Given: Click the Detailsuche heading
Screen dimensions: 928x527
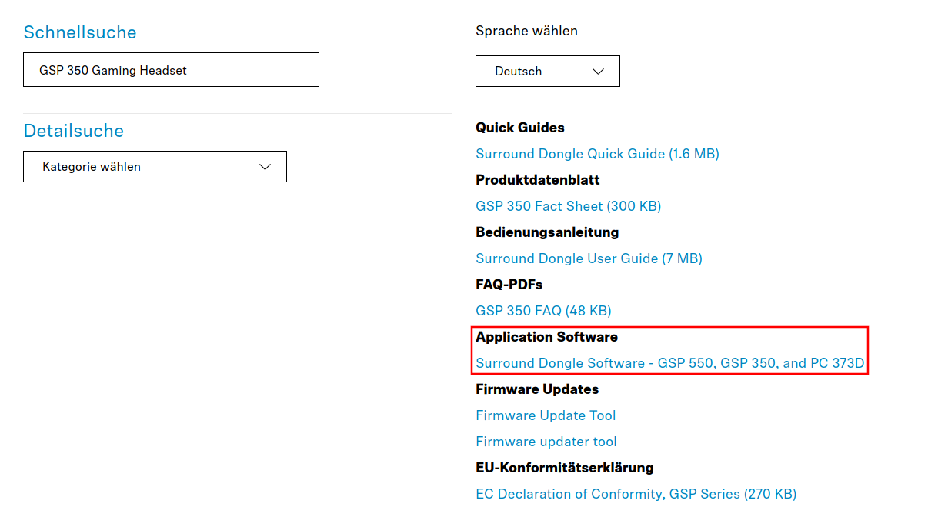Looking at the screenshot, I should (74, 131).
